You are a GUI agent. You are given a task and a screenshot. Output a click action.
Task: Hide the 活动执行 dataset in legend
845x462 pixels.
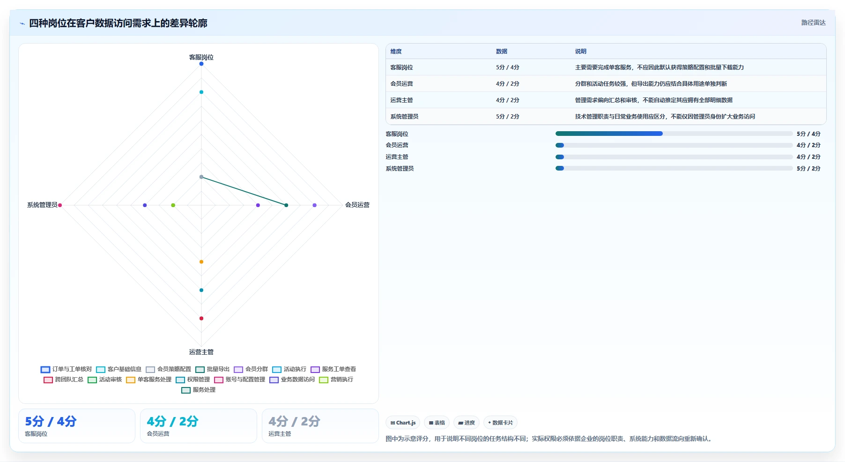[289, 369]
